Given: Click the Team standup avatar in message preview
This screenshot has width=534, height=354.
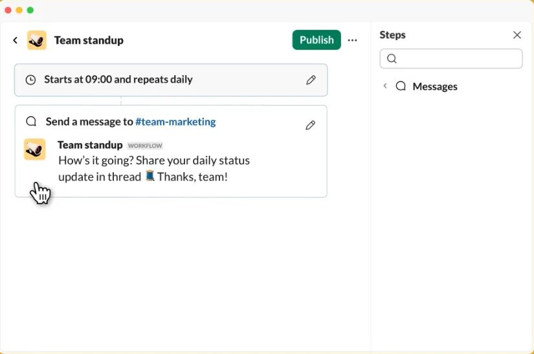Looking at the screenshot, I should pos(35,149).
